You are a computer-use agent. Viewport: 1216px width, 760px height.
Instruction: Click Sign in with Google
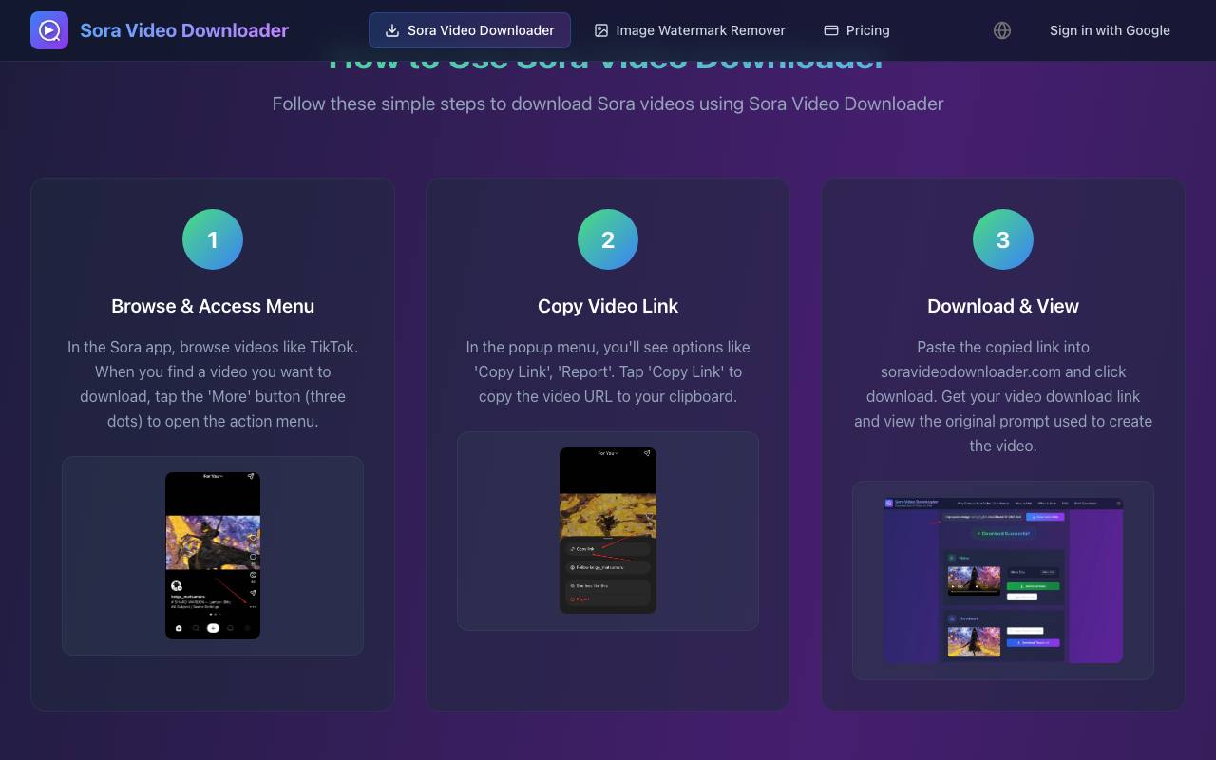click(1110, 30)
